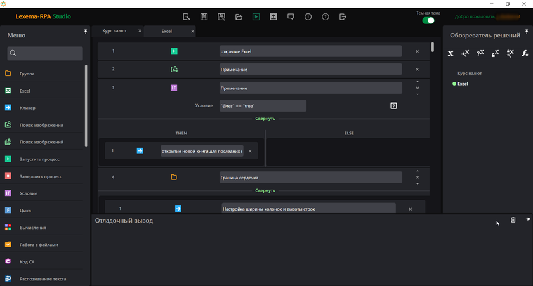Click step 1 green run-process icon

(174, 51)
